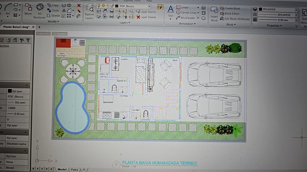This screenshot has height=172, width=307.
Task: Switch to the Model layout tab
Action: 62,169
